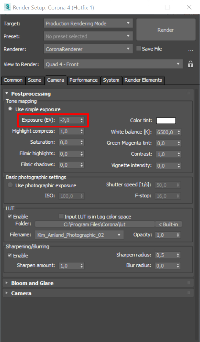Click the white Color tint swatch
The height and width of the screenshot is (342, 200).
click(166, 120)
